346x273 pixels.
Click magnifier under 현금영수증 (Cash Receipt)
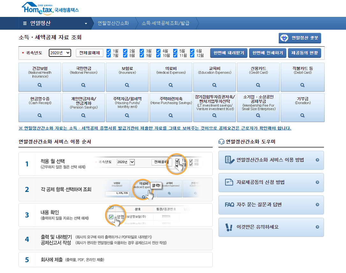[40, 115]
